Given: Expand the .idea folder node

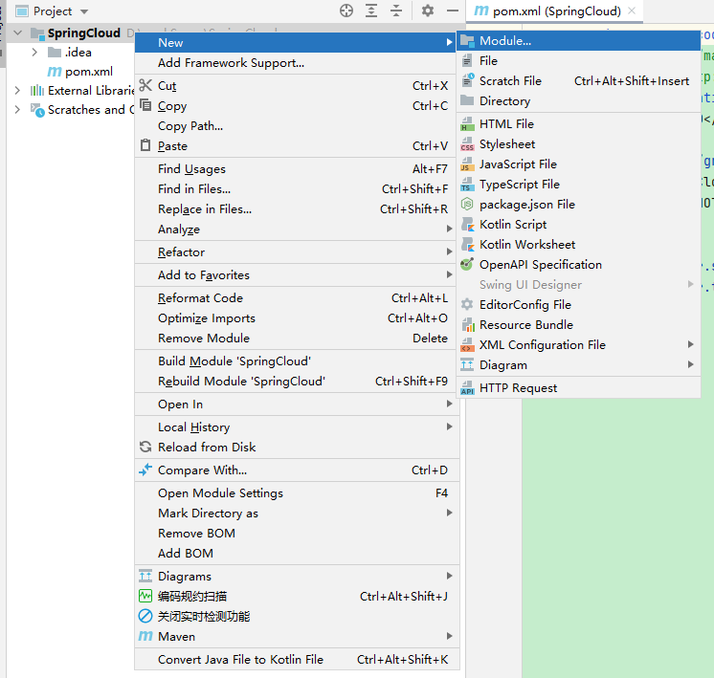Looking at the screenshot, I should pyautogui.click(x=34, y=52).
